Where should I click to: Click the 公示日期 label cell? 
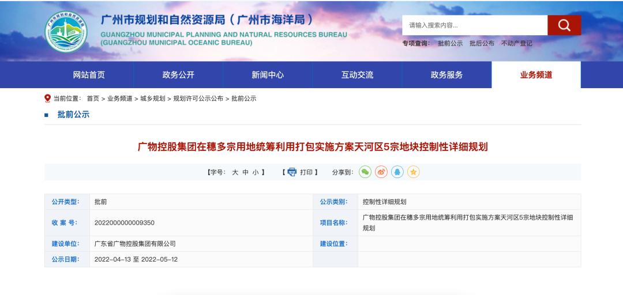[67, 259]
